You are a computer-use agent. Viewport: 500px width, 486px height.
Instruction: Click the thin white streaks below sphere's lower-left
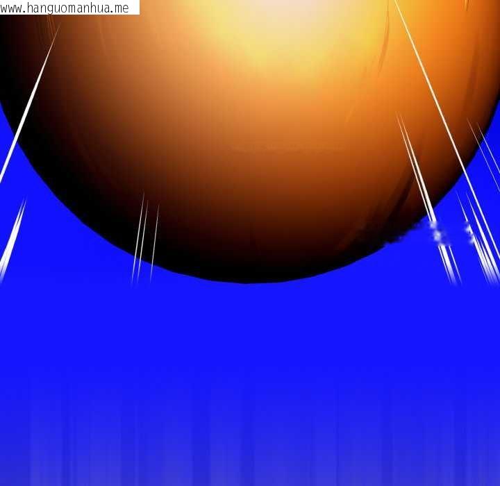(x=144, y=240)
